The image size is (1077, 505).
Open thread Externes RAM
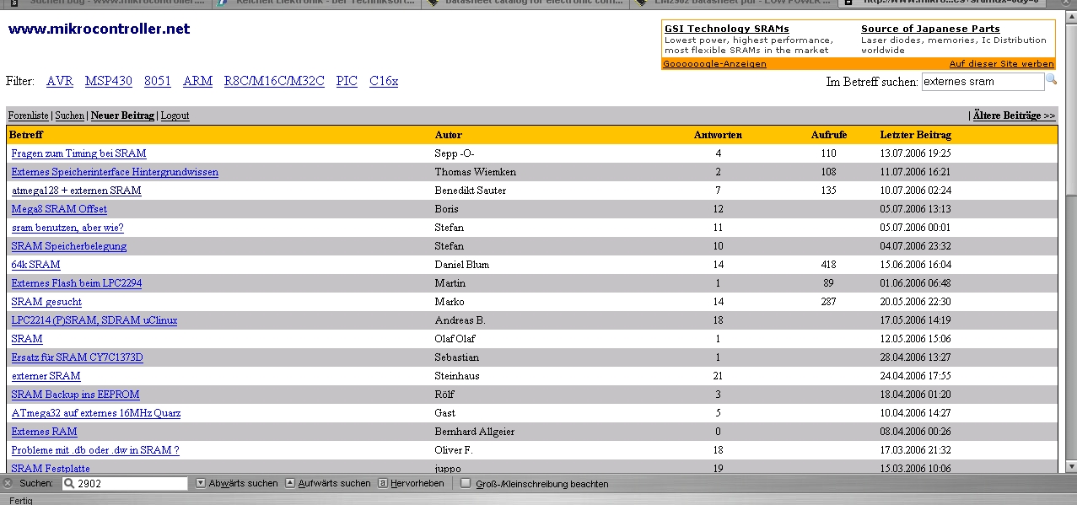coord(44,432)
